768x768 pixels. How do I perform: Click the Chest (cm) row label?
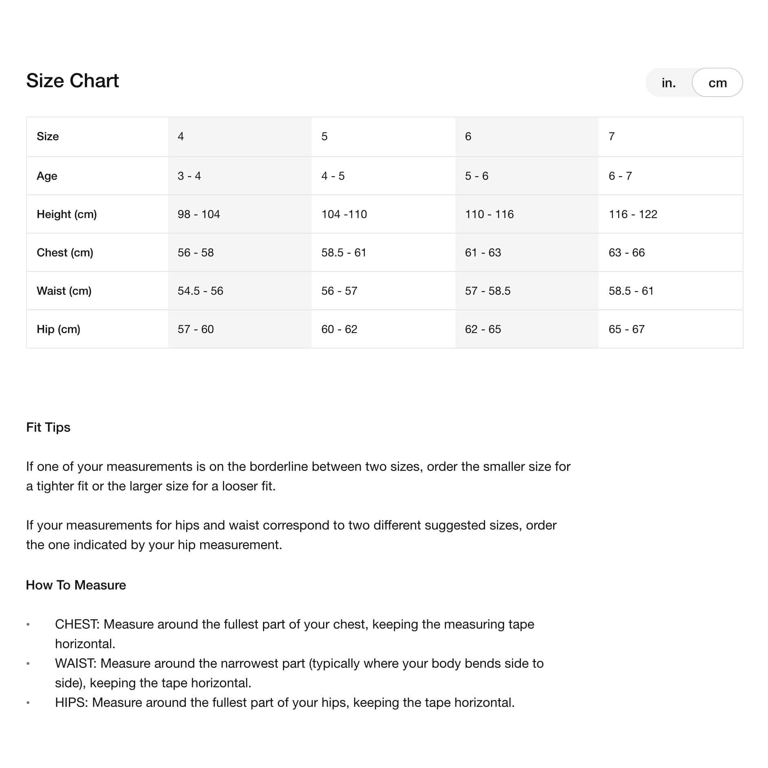tap(65, 253)
